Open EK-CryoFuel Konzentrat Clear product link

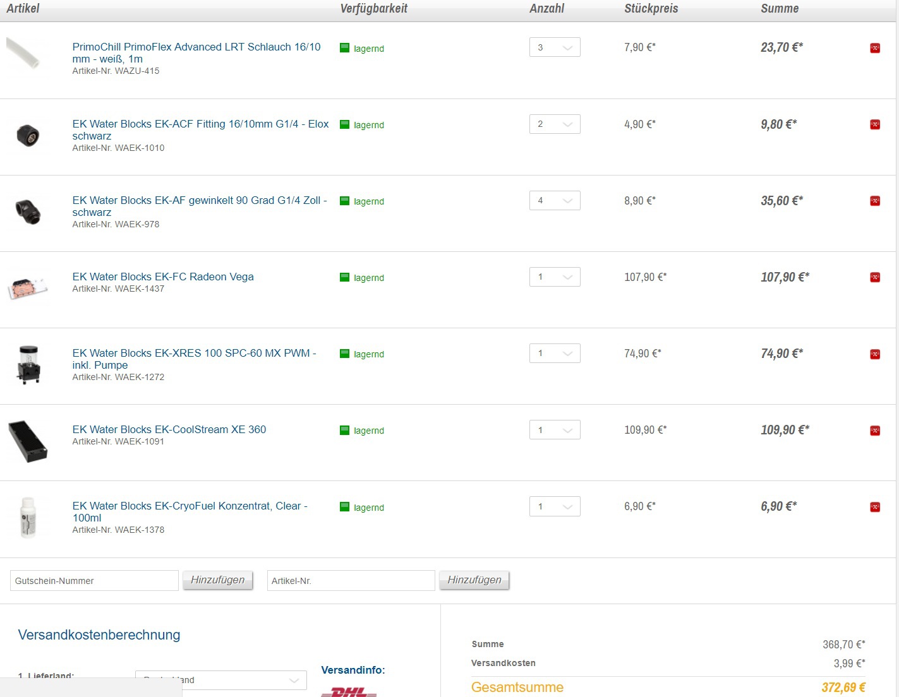190,511
